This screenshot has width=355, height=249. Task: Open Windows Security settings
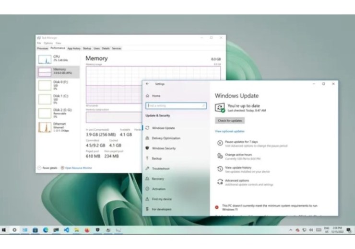click(x=176, y=148)
